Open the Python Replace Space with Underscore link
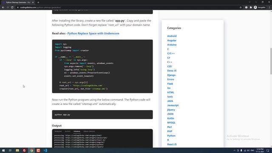272x153 pixels. pyautogui.click(x=93, y=33)
